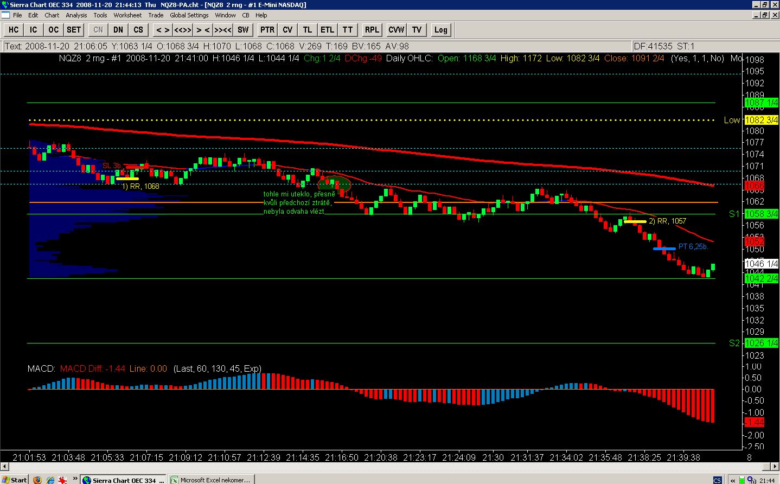Select the PTR pointer tool
This screenshot has height=484, width=780.
(x=267, y=30)
